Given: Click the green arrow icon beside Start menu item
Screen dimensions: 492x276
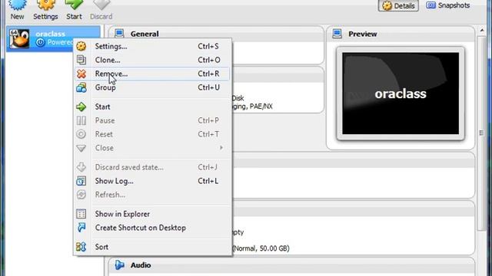Looking at the screenshot, I should [x=81, y=107].
